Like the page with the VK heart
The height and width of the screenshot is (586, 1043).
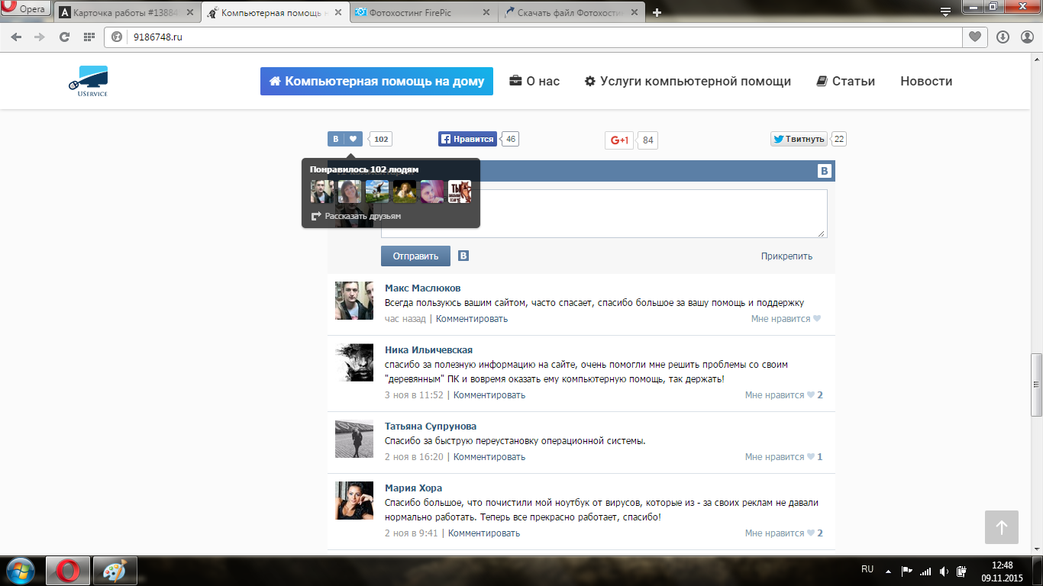pyautogui.click(x=353, y=139)
